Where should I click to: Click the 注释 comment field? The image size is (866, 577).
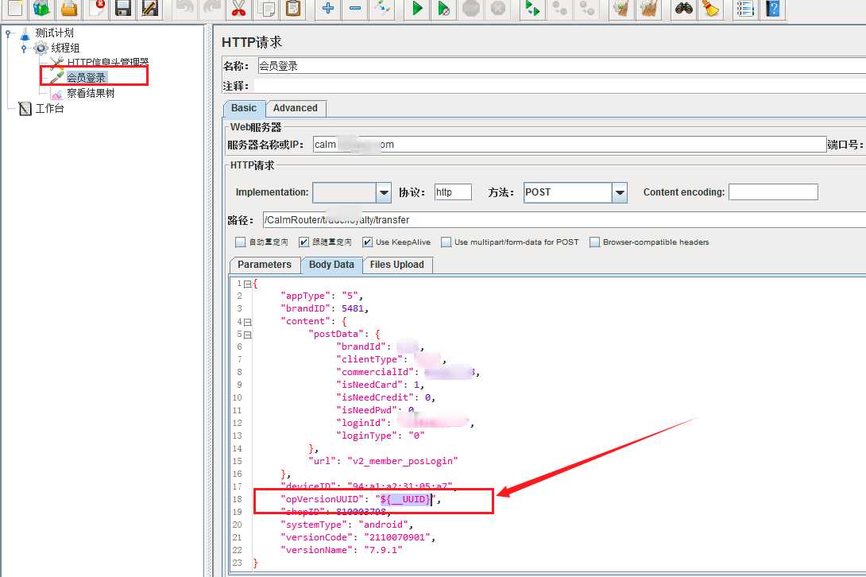[560, 86]
